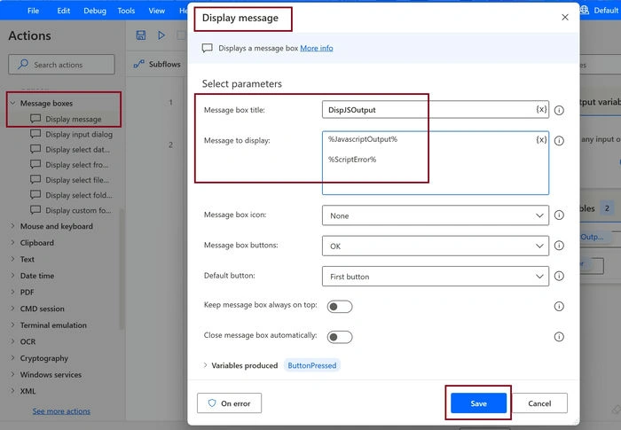The width and height of the screenshot is (621, 430).
Task: Click the Display custom form icon
Action: click(35, 210)
